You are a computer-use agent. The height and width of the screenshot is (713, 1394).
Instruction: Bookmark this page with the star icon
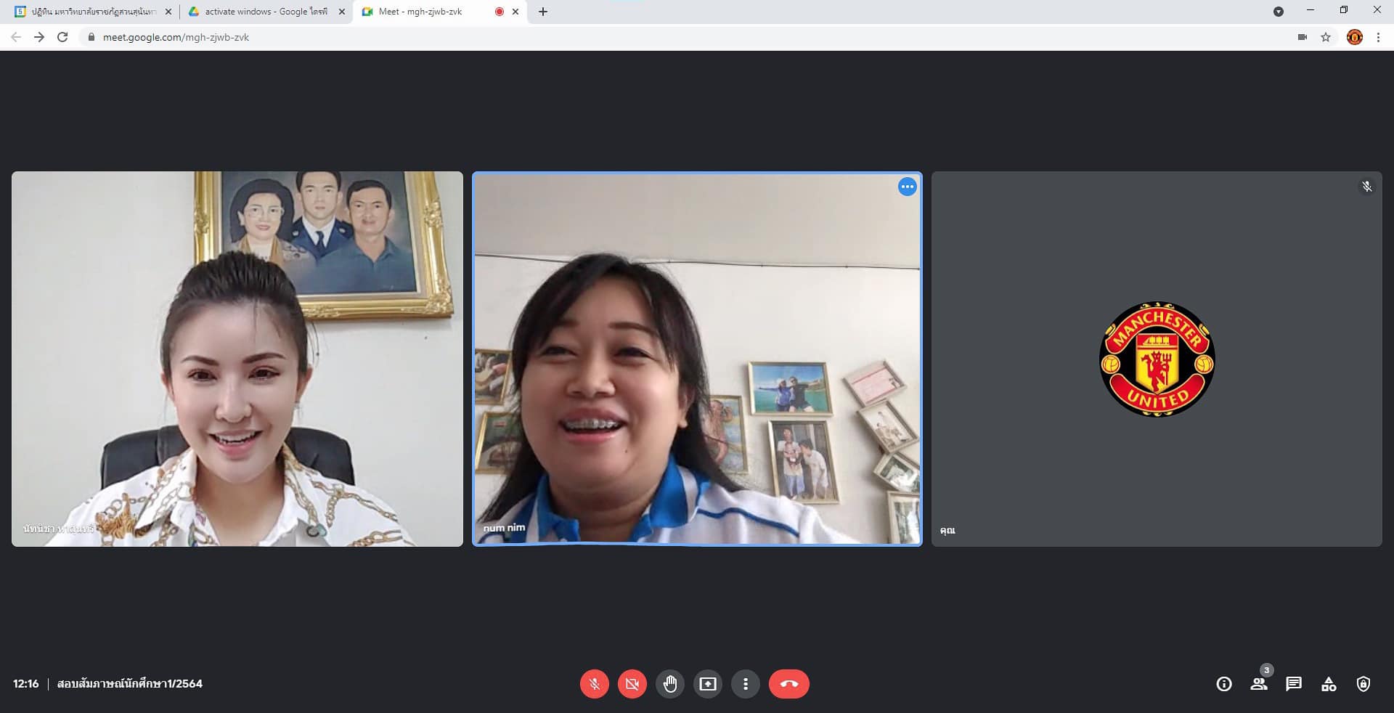(1326, 37)
